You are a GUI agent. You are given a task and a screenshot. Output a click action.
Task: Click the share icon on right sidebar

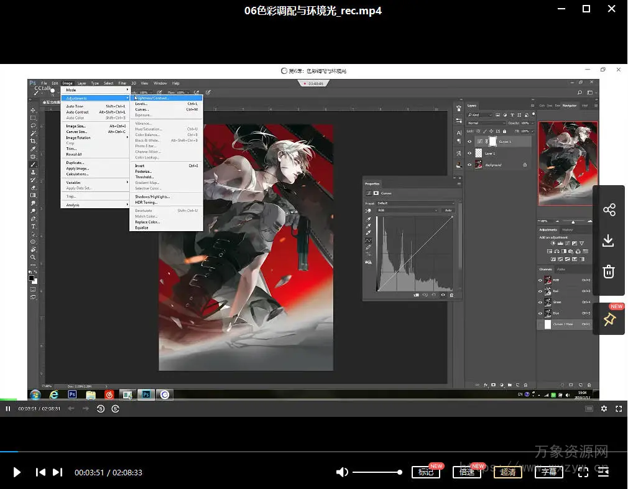609,209
